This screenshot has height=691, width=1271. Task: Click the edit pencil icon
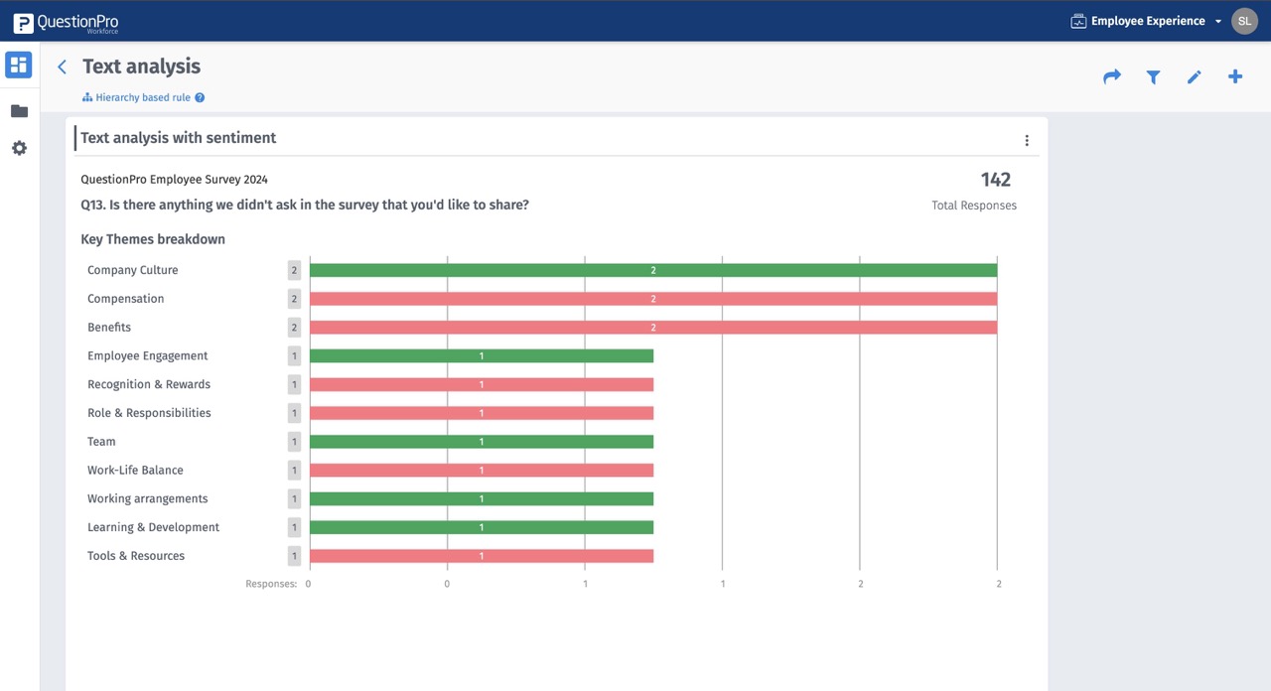(1194, 75)
